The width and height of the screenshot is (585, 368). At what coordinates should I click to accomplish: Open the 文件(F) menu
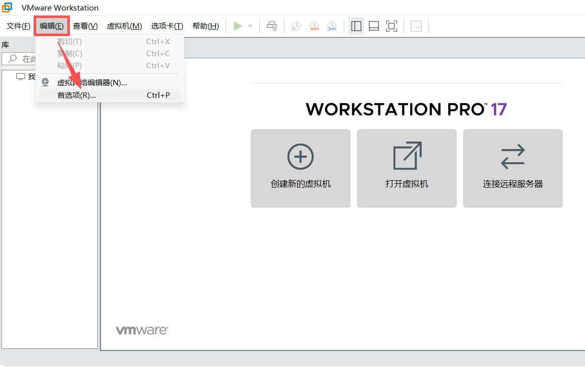(18, 26)
